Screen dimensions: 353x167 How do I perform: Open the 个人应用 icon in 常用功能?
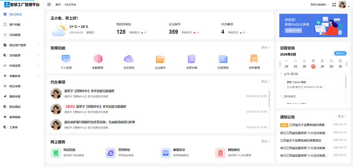[66, 59]
